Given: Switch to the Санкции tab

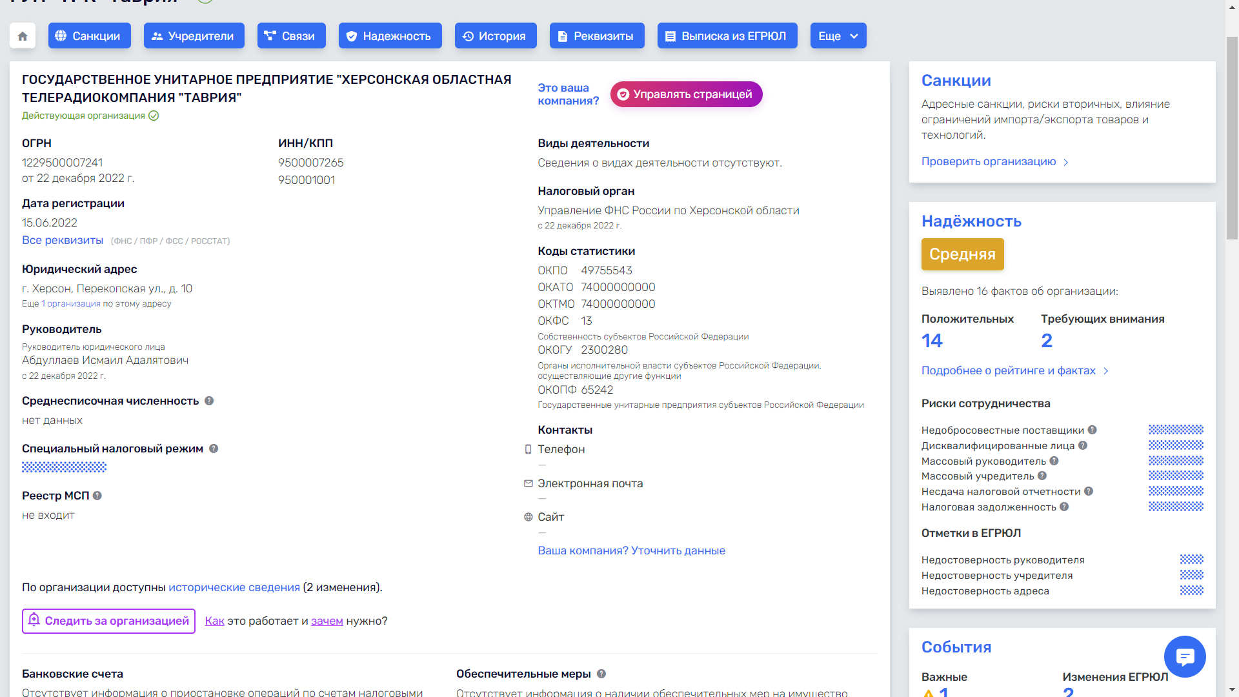Looking at the screenshot, I should click(x=89, y=36).
